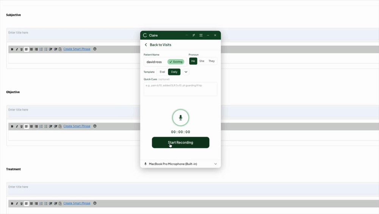Toggle italic in Treatment toolbar
This screenshot has height=214, width=379.
[x=17, y=204]
